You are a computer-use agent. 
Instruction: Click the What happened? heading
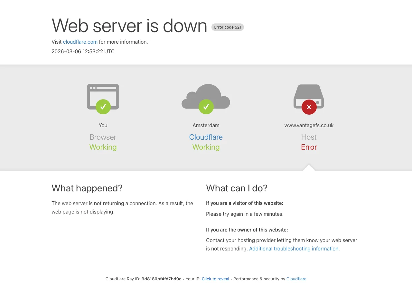(x=87, y=188)
